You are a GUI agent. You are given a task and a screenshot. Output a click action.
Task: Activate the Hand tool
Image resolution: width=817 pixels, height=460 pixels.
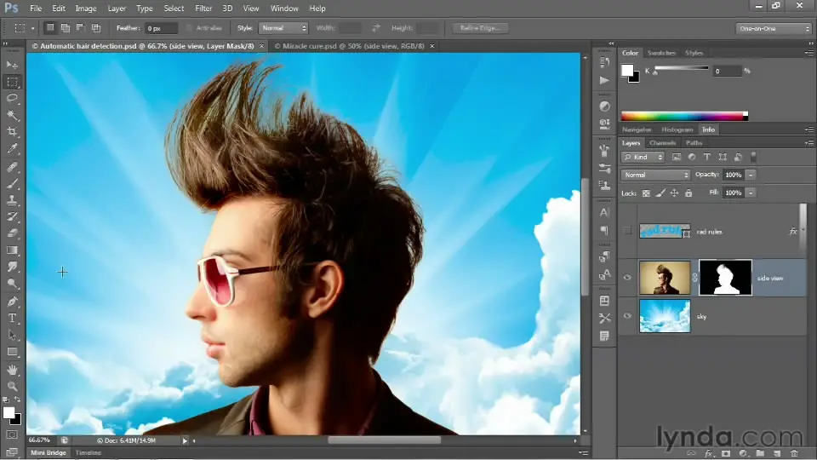point(13,370)
